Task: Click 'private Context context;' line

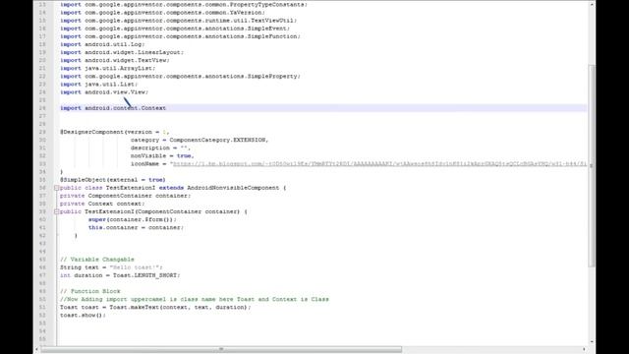Action: tap(102, 204)
